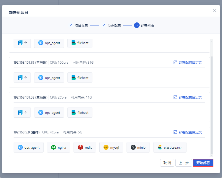Select the 部署列表 step label
This screenshot has width=222, height=178.
tap(147, 25)
